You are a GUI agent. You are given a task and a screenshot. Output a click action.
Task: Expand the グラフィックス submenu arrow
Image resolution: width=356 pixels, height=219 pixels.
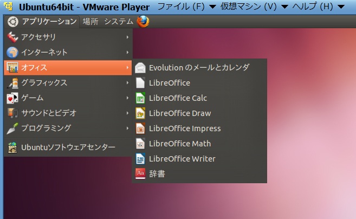click(x=127, y=83)
